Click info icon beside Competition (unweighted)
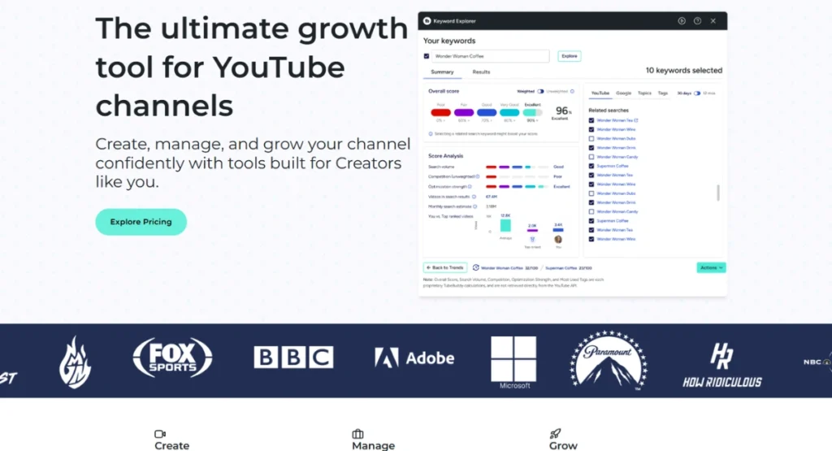Viewport: 832px width, 451px height. 478,176
